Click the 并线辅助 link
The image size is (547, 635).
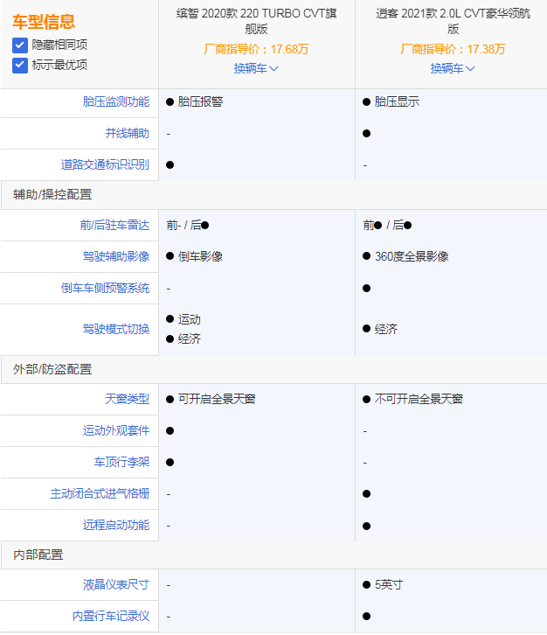tap(127, 133)
